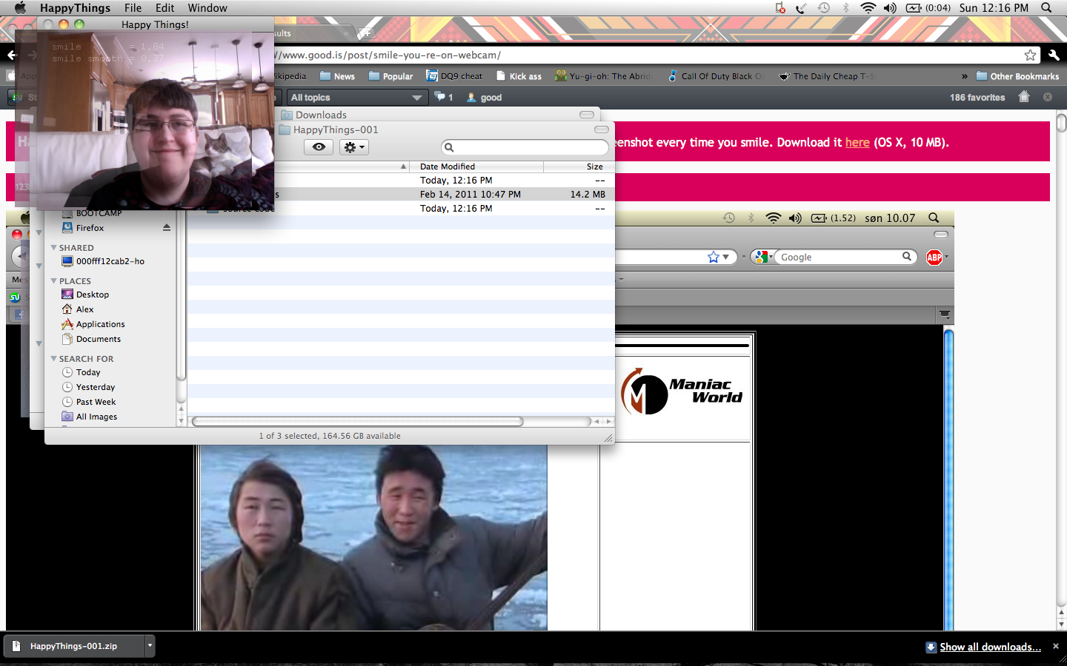Click the Quick Look eye button
Image resolution: width=1067 pixels, height=666 pixels.
coord(319,147)
